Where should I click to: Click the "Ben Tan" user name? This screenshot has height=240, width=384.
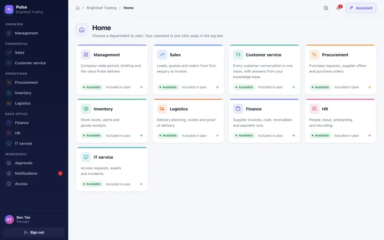click(24, 217)
